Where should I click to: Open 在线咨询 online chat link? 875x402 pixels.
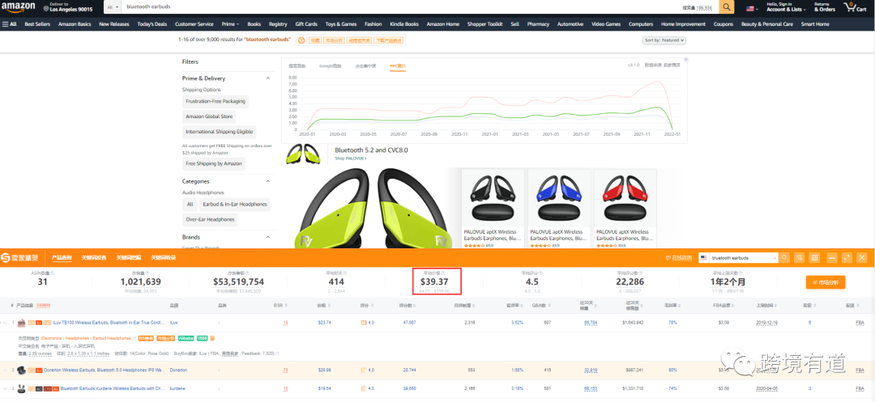pos(679,258)
